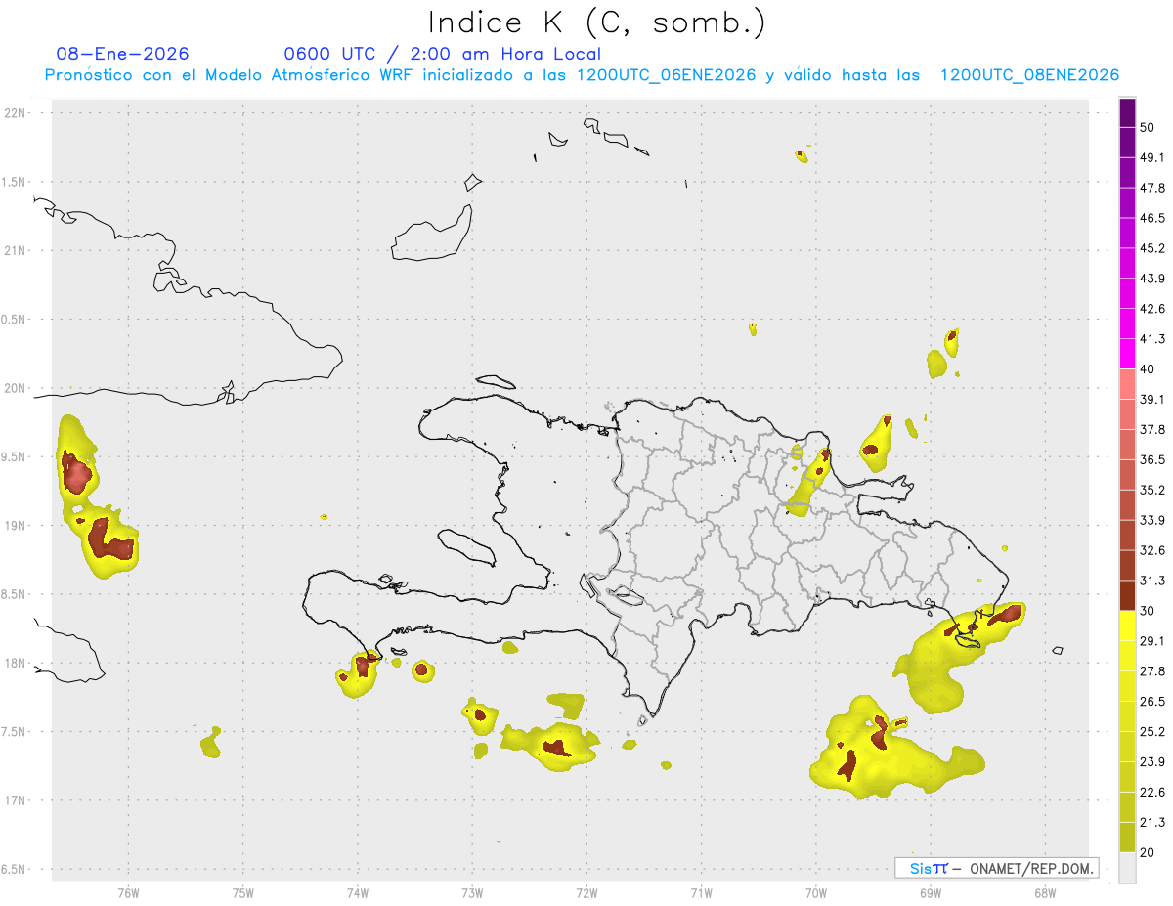Click the '21N' latitude label
This screenshot has height=906, width=1173.
[x=15, y=251]
